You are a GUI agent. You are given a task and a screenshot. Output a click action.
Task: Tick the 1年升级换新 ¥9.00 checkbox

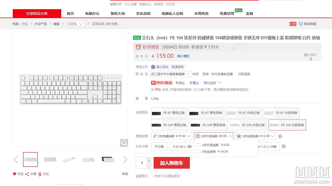pos(199,145)
